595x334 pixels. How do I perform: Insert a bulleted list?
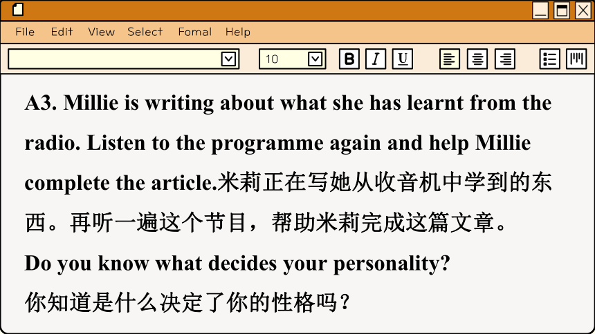click(x=550, y=59)
